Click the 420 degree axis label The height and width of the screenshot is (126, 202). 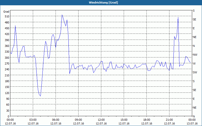tap(7, 34)
